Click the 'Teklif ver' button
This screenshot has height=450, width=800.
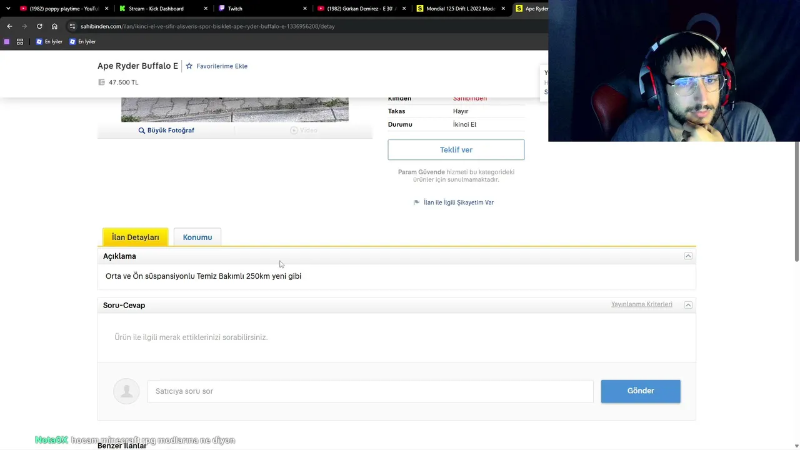[x=456, y=150]
